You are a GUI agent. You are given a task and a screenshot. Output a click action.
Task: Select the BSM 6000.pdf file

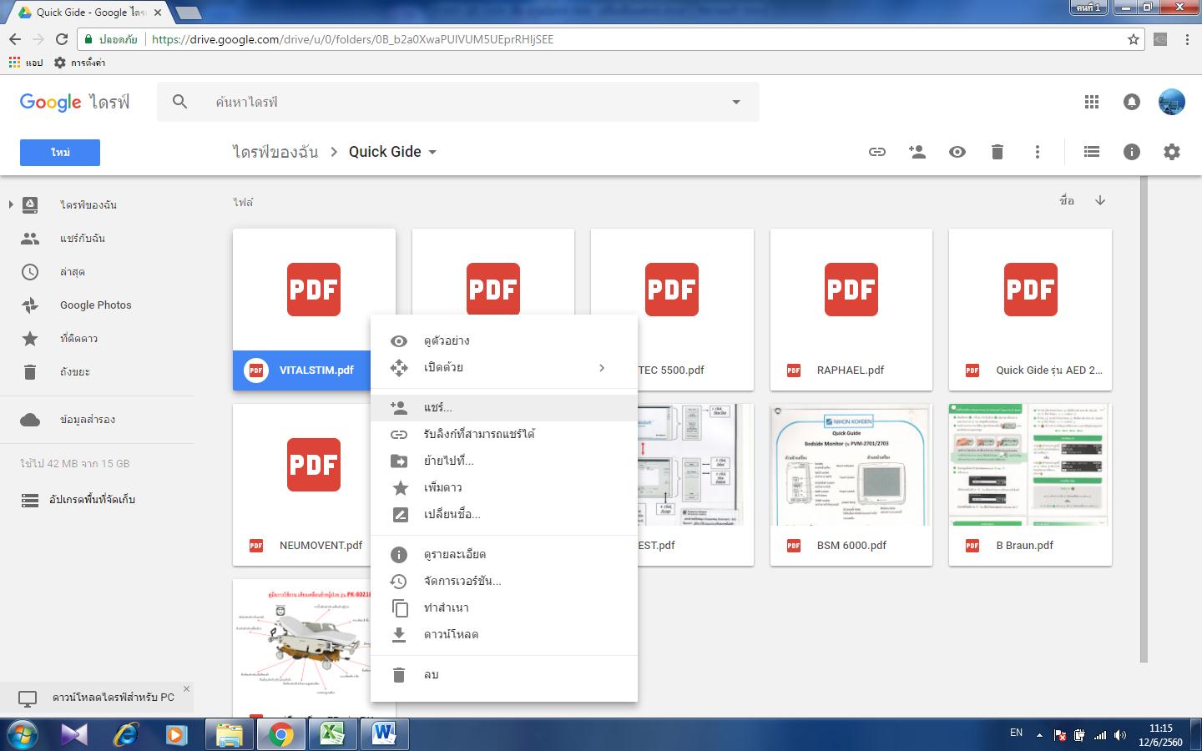point(851,485)
